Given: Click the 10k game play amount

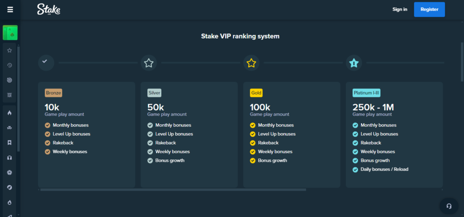Looking at the screenshot, I should point(52,107).
